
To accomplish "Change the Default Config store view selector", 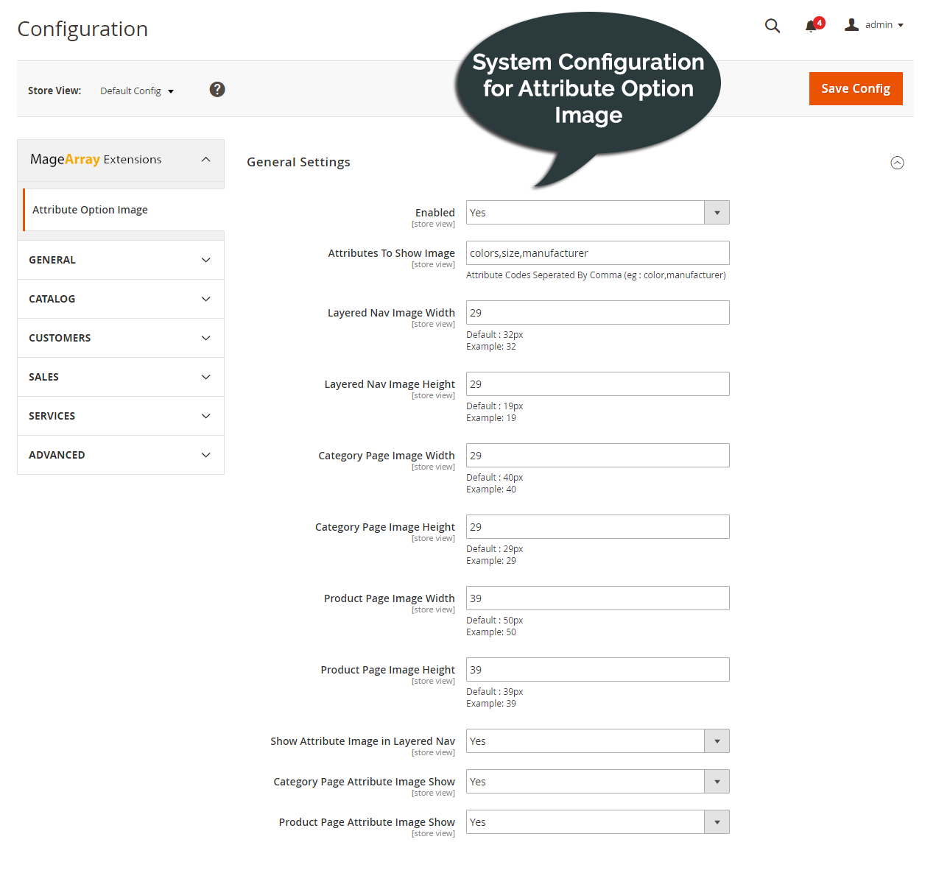I will (131, 91).
